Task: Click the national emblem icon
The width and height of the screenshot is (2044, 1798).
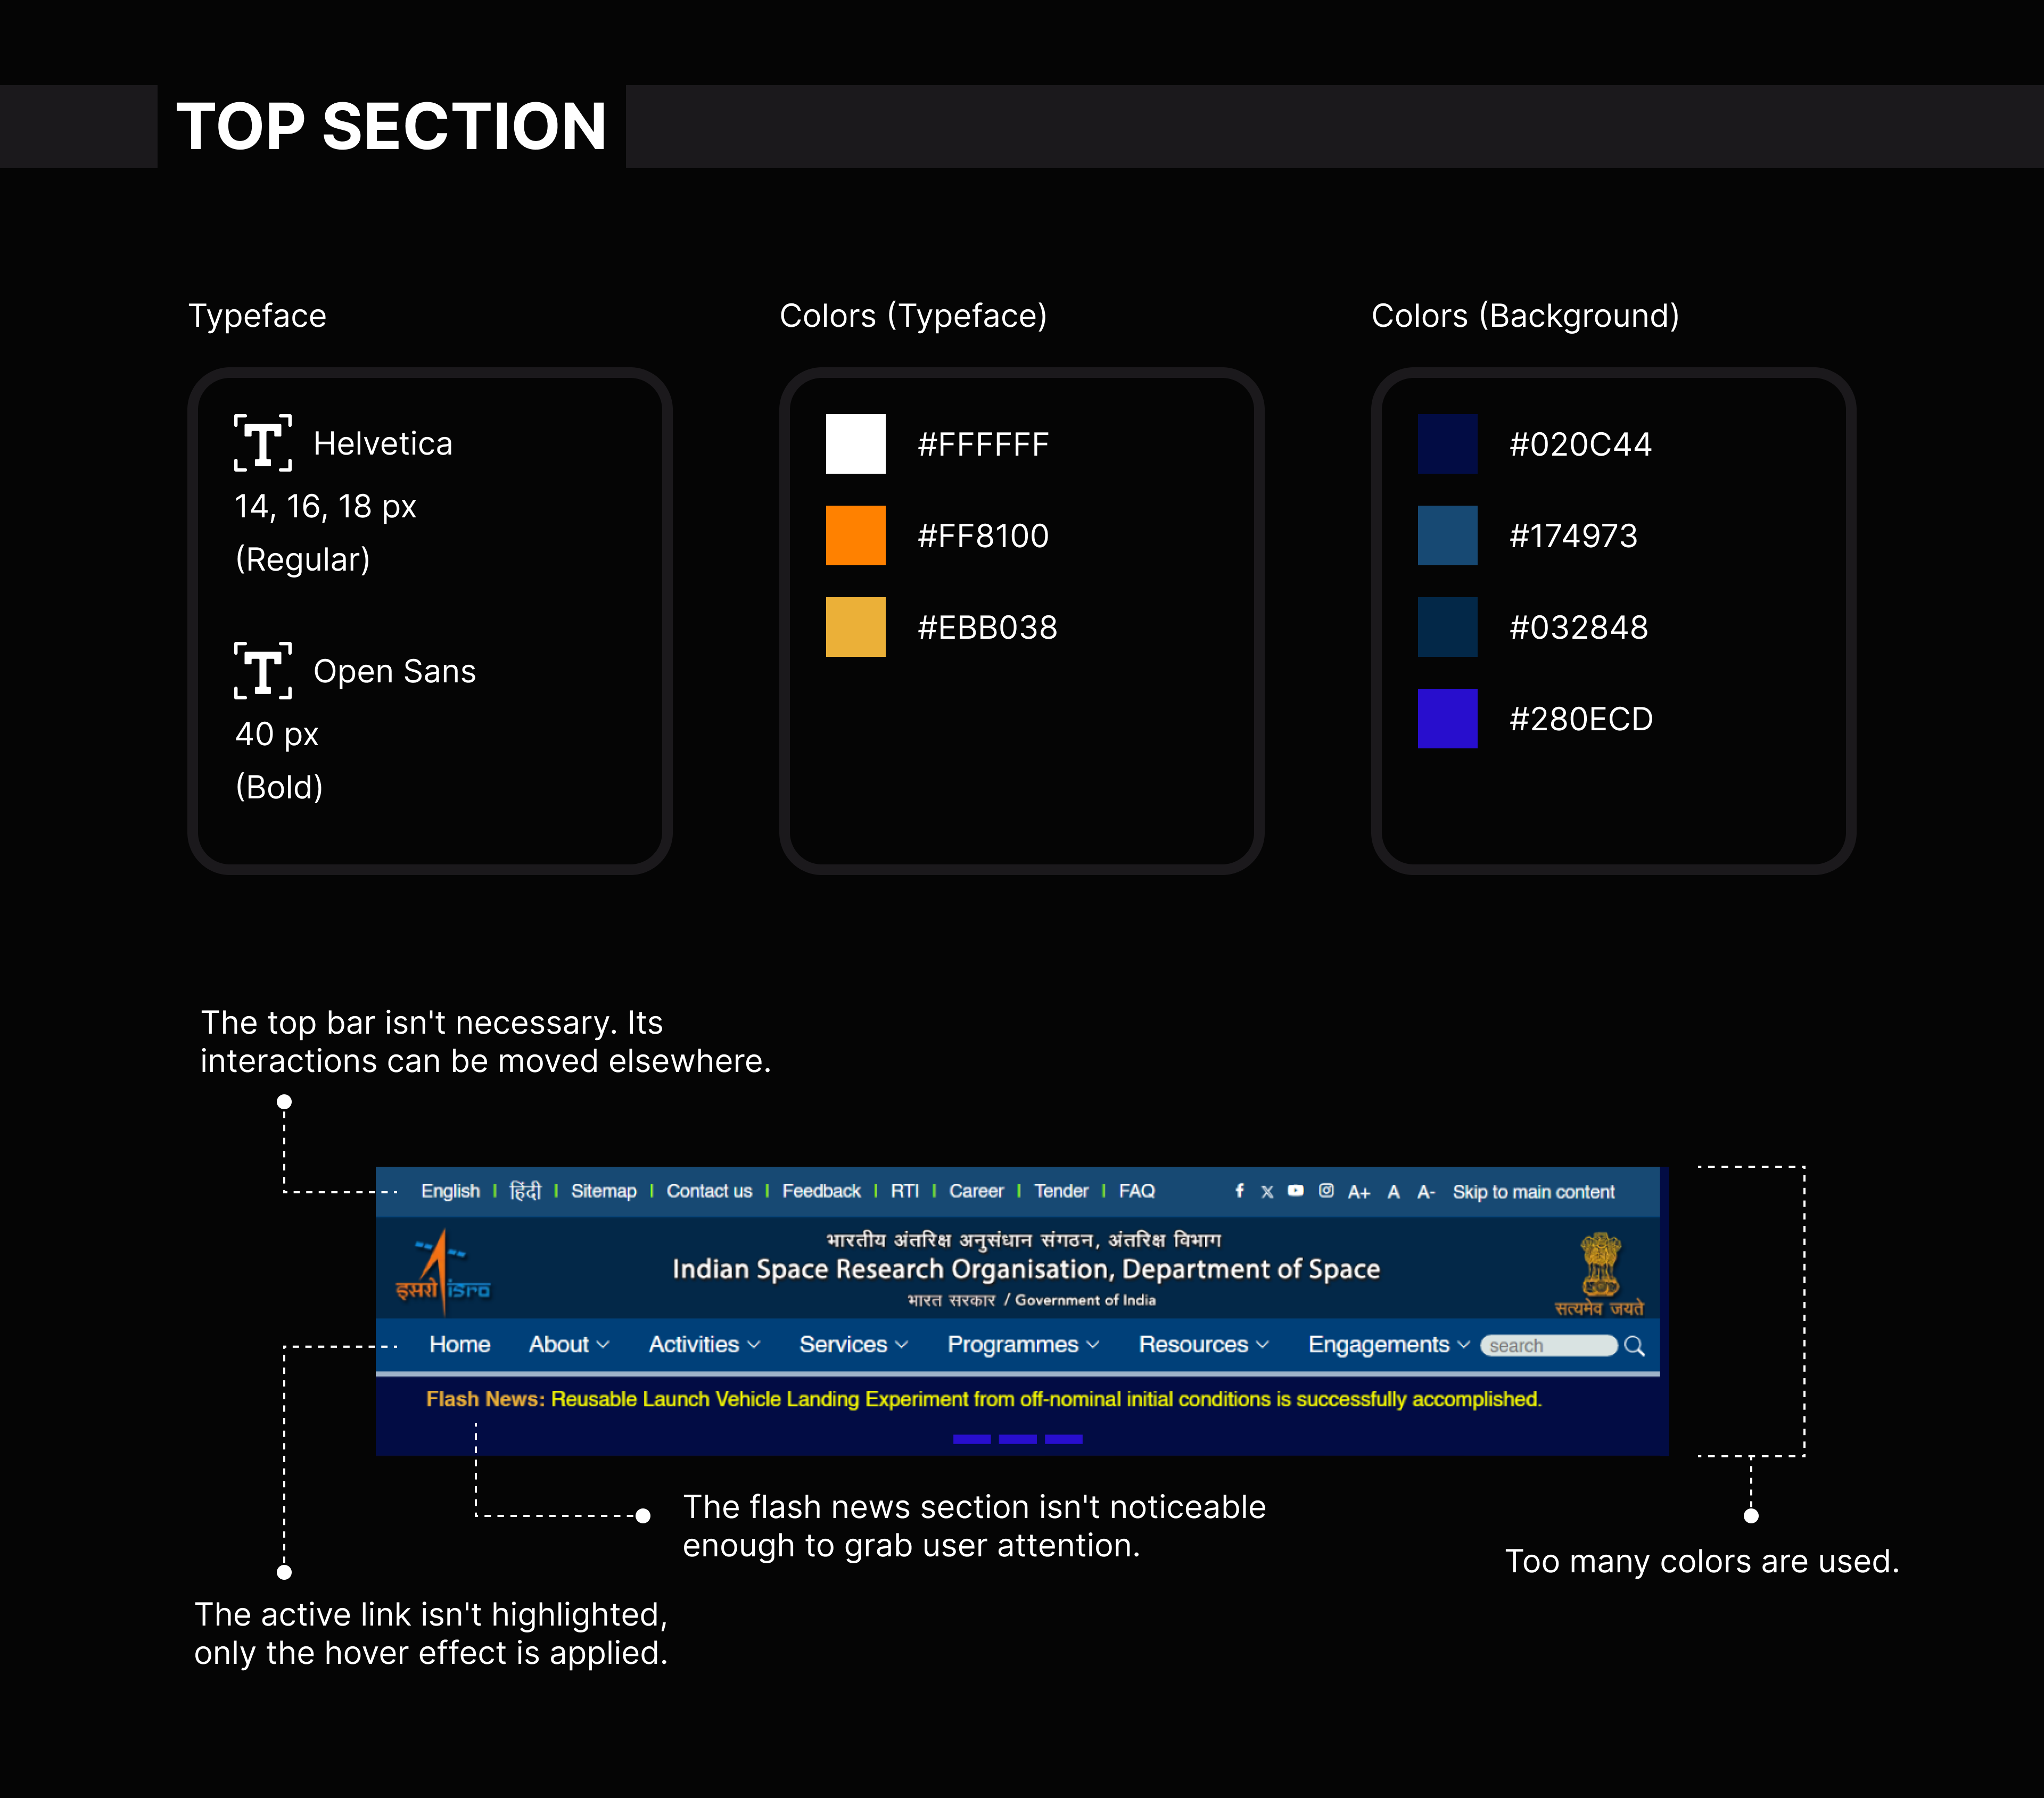Action: coord(1599,1271)
